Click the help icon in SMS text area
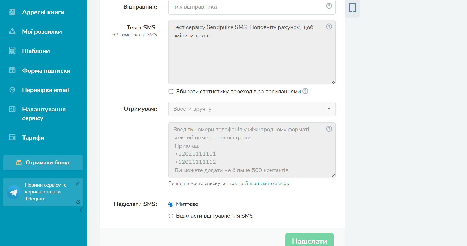The height and width of the screenshot is (246, 467). 329,27
